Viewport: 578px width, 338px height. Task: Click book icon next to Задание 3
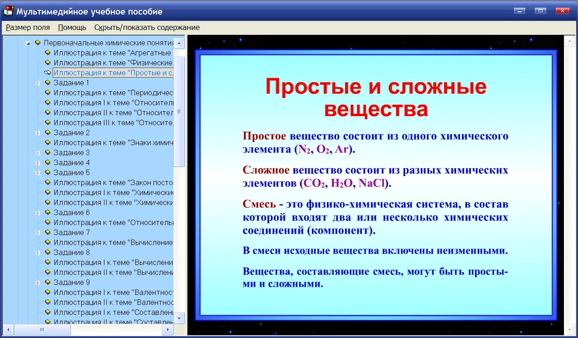coord(47,153)
